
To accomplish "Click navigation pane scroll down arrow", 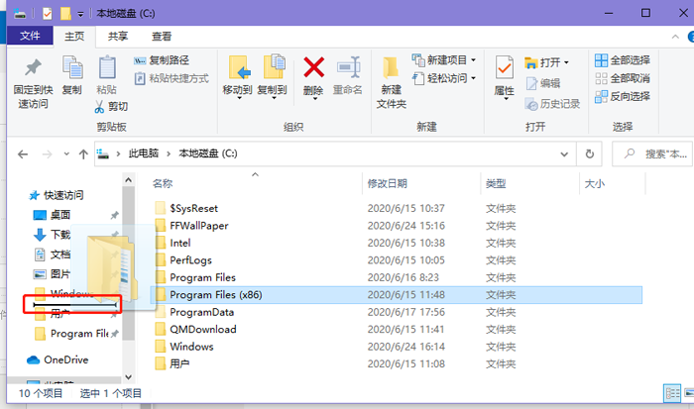I will (128, 377).
